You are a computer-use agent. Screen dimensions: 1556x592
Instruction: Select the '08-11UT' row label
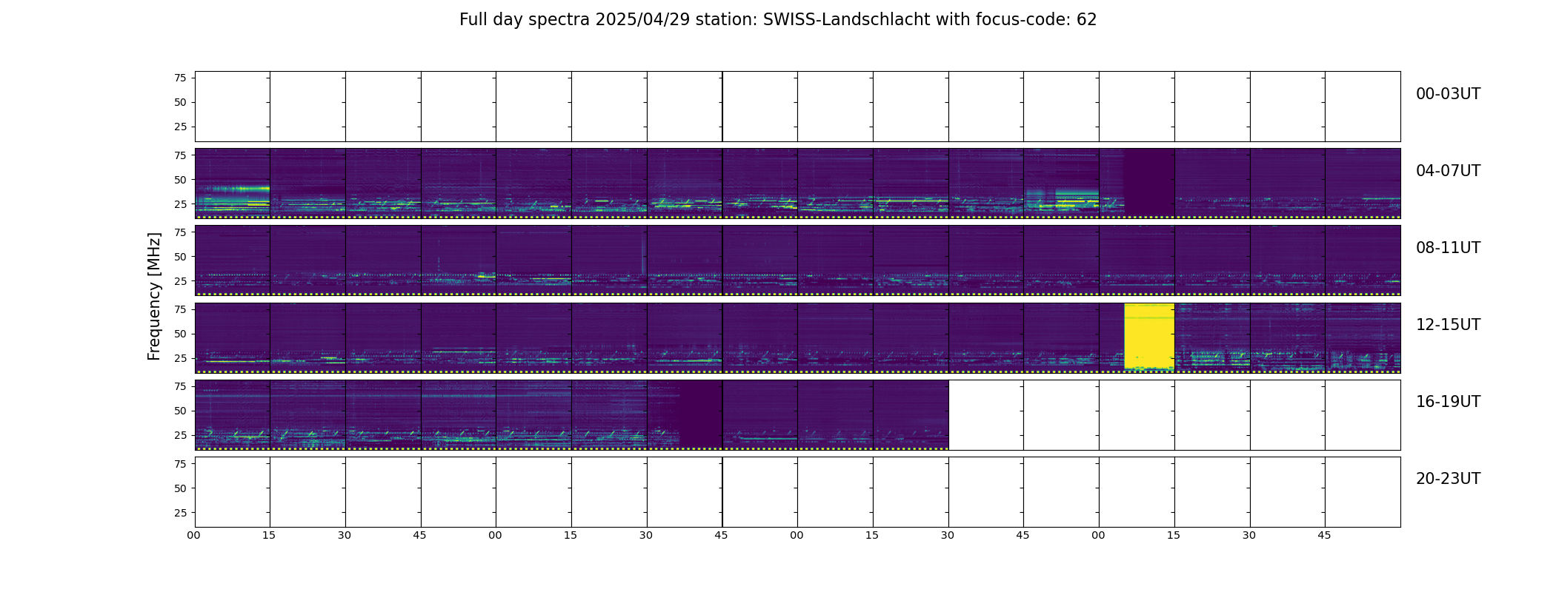coord(1448,248)
